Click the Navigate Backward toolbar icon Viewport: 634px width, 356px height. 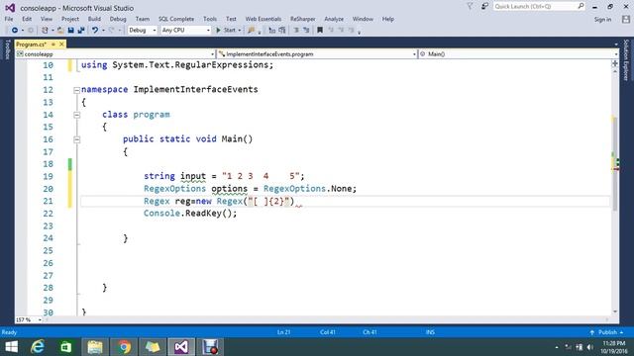pyautogui.click(x=15, y=31)
